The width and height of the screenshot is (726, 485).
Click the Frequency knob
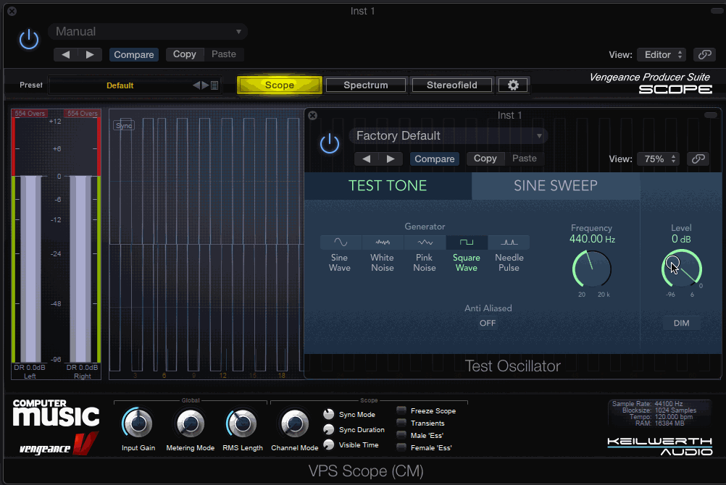(x=592, y=269)
